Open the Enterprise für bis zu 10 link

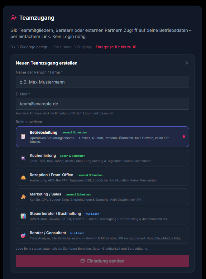[x=116, y=47]
